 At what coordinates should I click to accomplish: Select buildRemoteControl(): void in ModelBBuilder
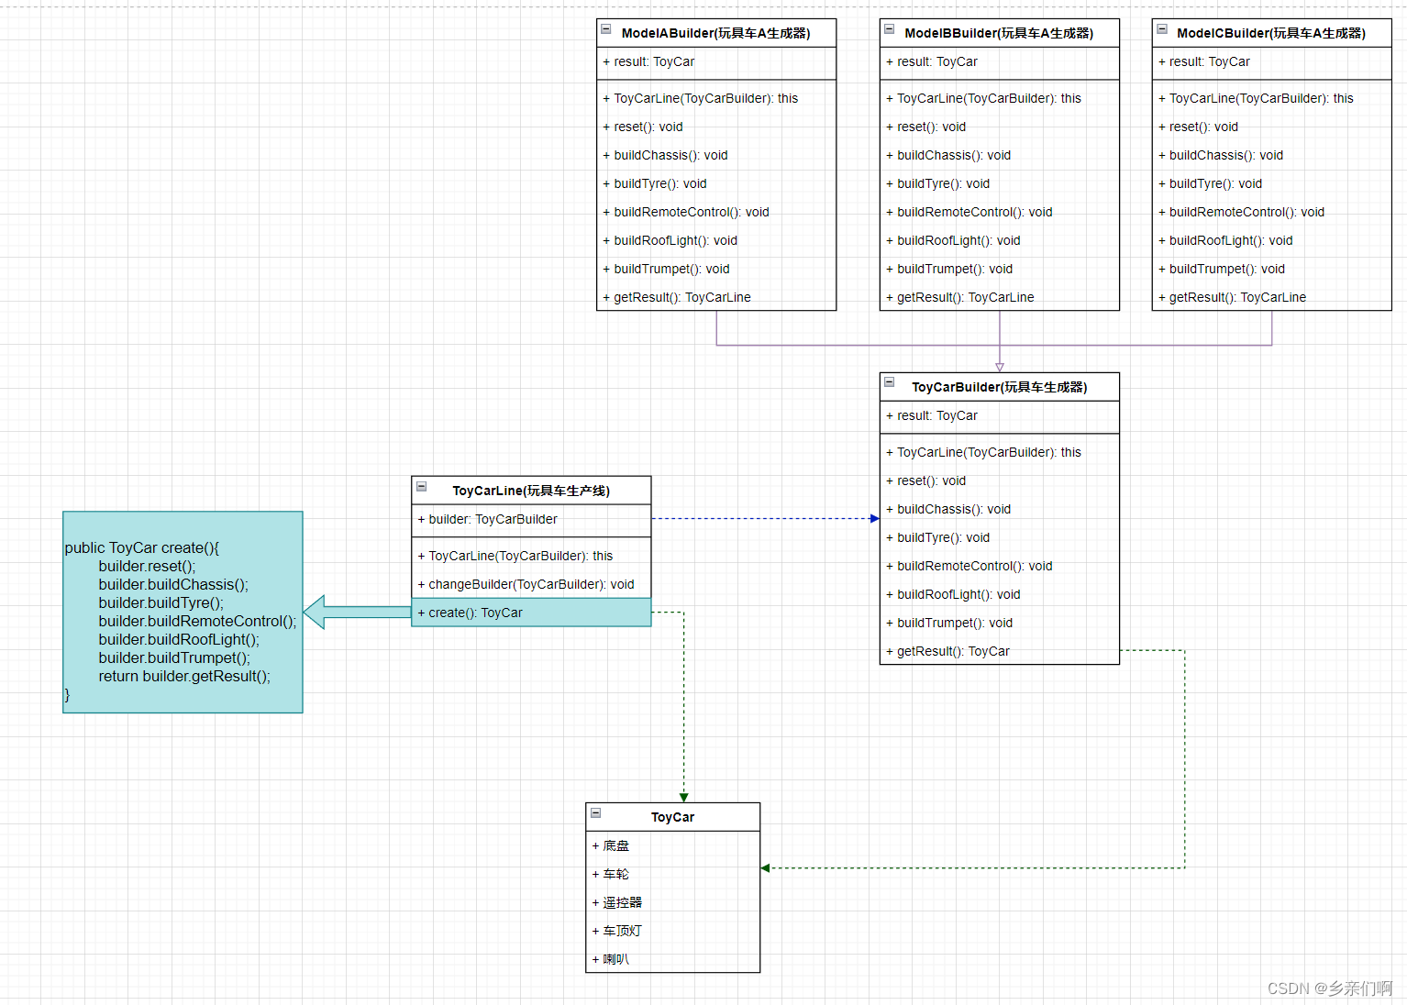click(x=1000, y=212)
